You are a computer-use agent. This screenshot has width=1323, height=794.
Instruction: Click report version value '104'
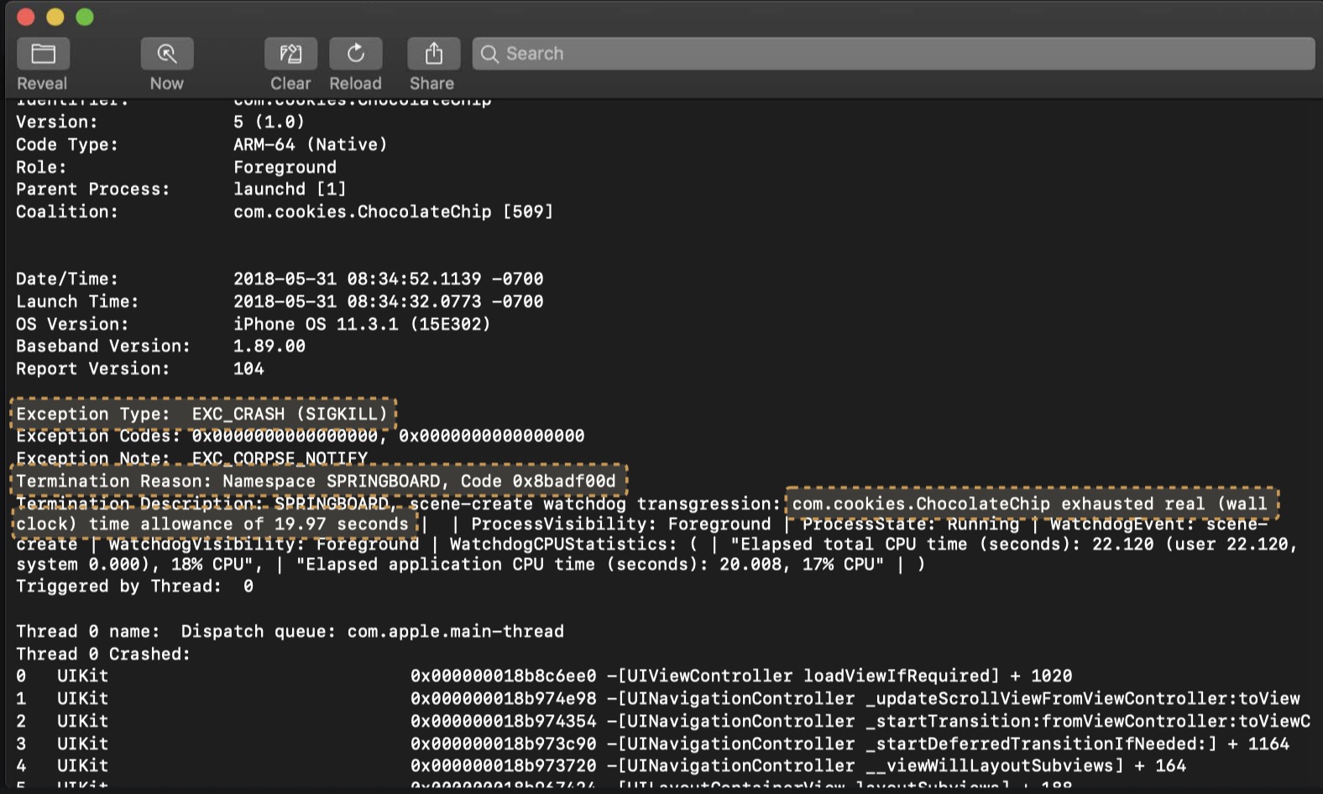(x=248, y=368)
